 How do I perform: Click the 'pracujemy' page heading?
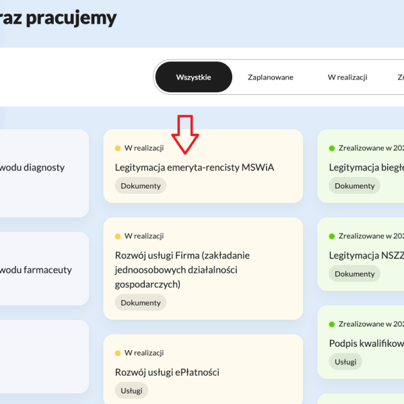(x=71, y=19)
